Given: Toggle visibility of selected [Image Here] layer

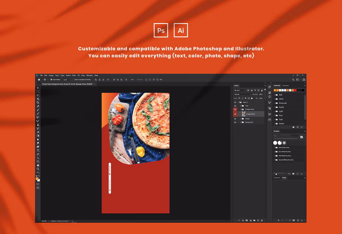Looking at the screenshot, I should pos(235,114).
